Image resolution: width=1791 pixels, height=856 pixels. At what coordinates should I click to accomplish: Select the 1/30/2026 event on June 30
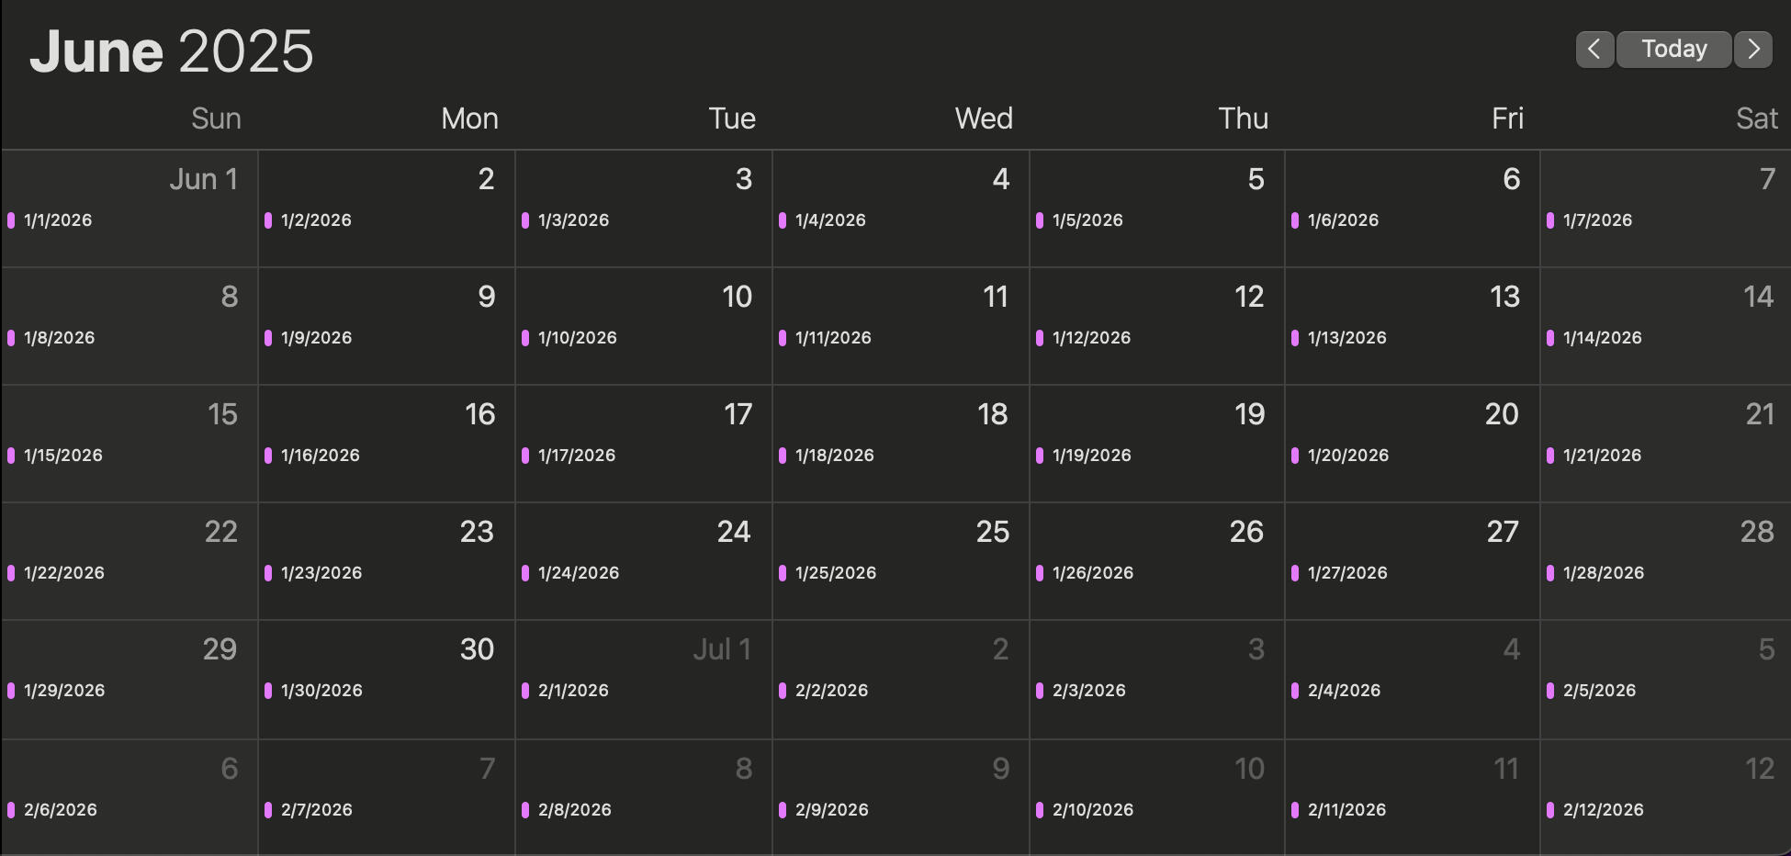321,691
